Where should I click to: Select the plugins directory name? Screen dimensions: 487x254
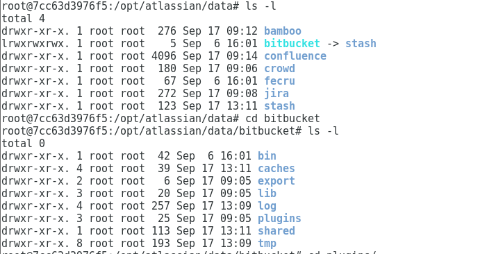279,219
